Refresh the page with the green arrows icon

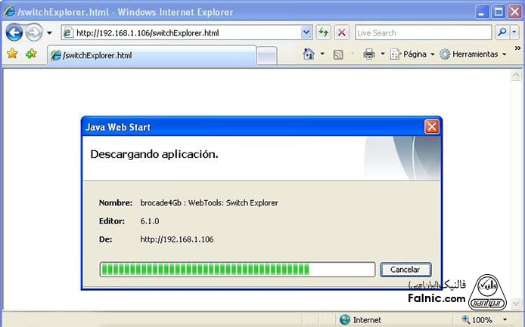point(324,33)
